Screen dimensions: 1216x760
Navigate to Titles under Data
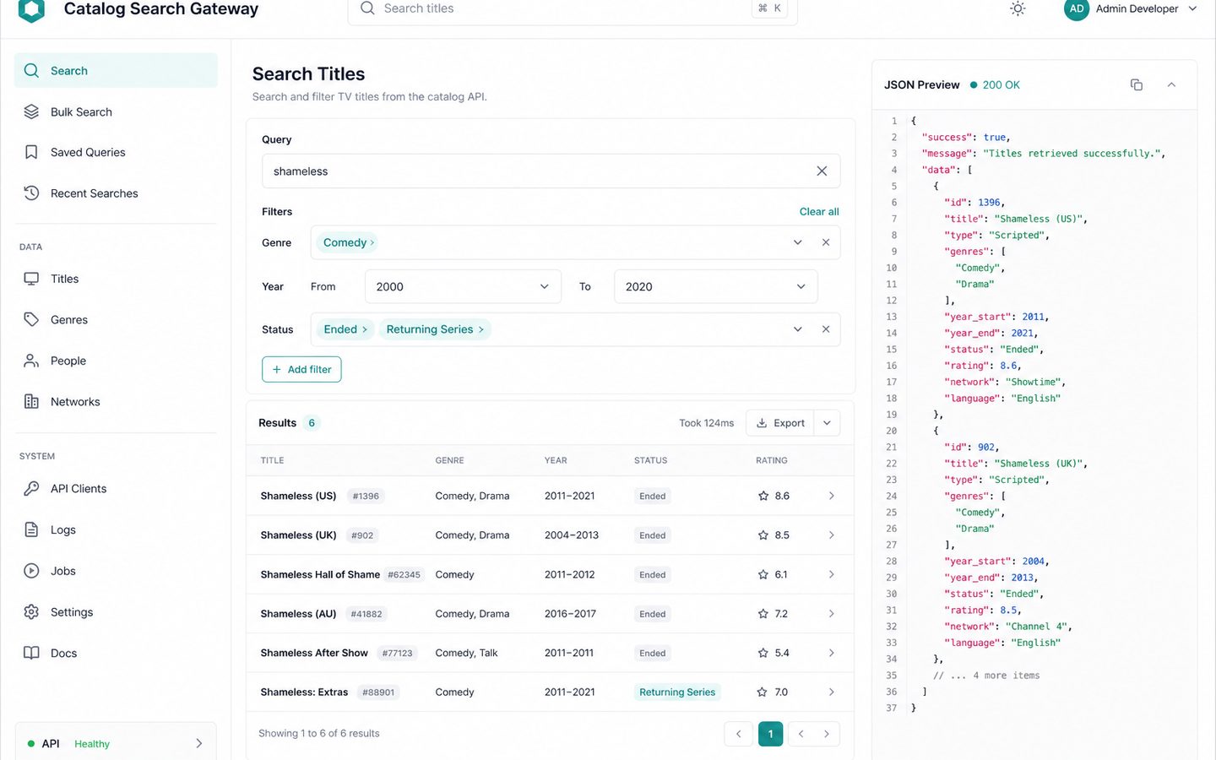pyautogui.click(x=116, y=279)
